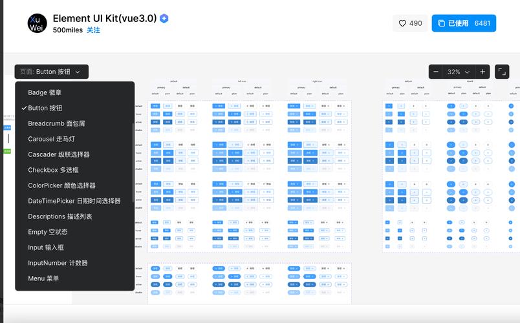Enter fullscreen with the expand icon
The height and width of the screenshot is (323, 520).
click(502, 72)
